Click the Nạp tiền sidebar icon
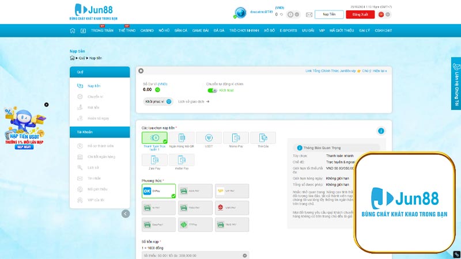The image size is (461, 259). point(80,86)
